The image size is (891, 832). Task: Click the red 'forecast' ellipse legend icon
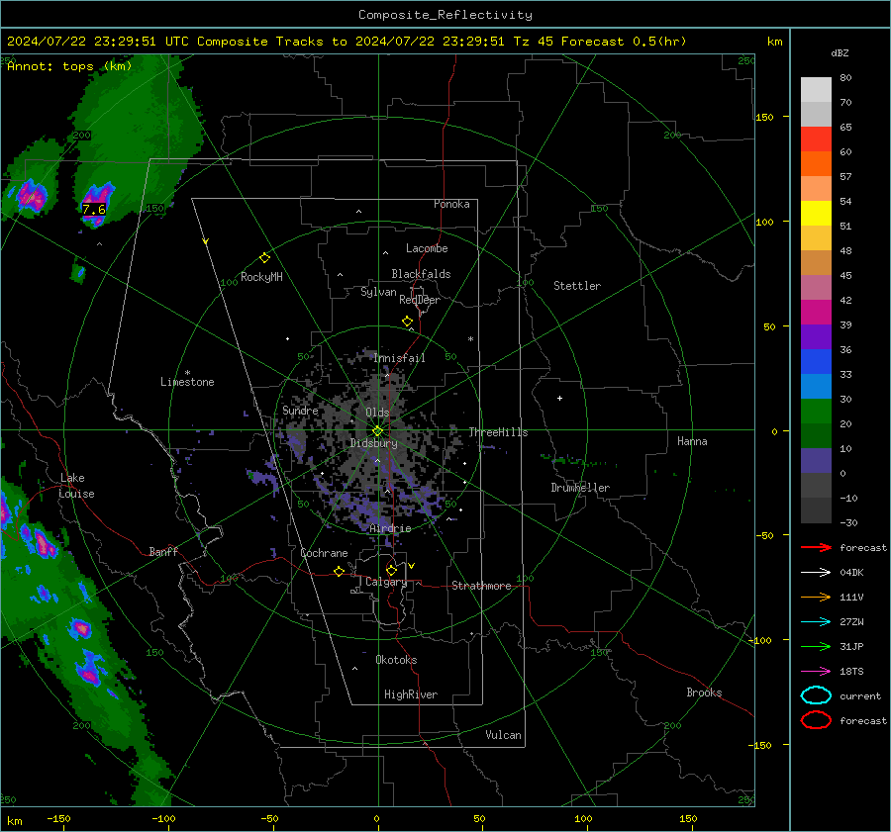[816, 720]
